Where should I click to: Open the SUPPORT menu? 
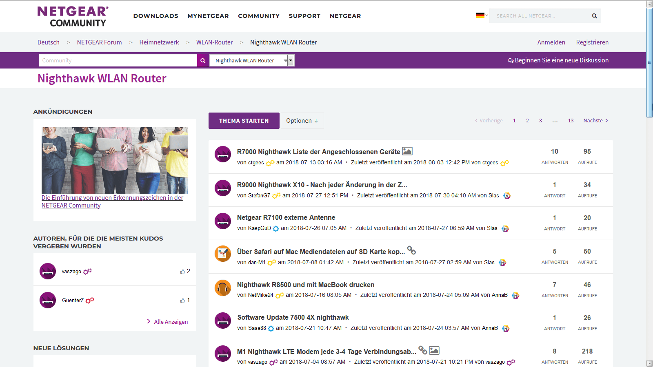304,16
